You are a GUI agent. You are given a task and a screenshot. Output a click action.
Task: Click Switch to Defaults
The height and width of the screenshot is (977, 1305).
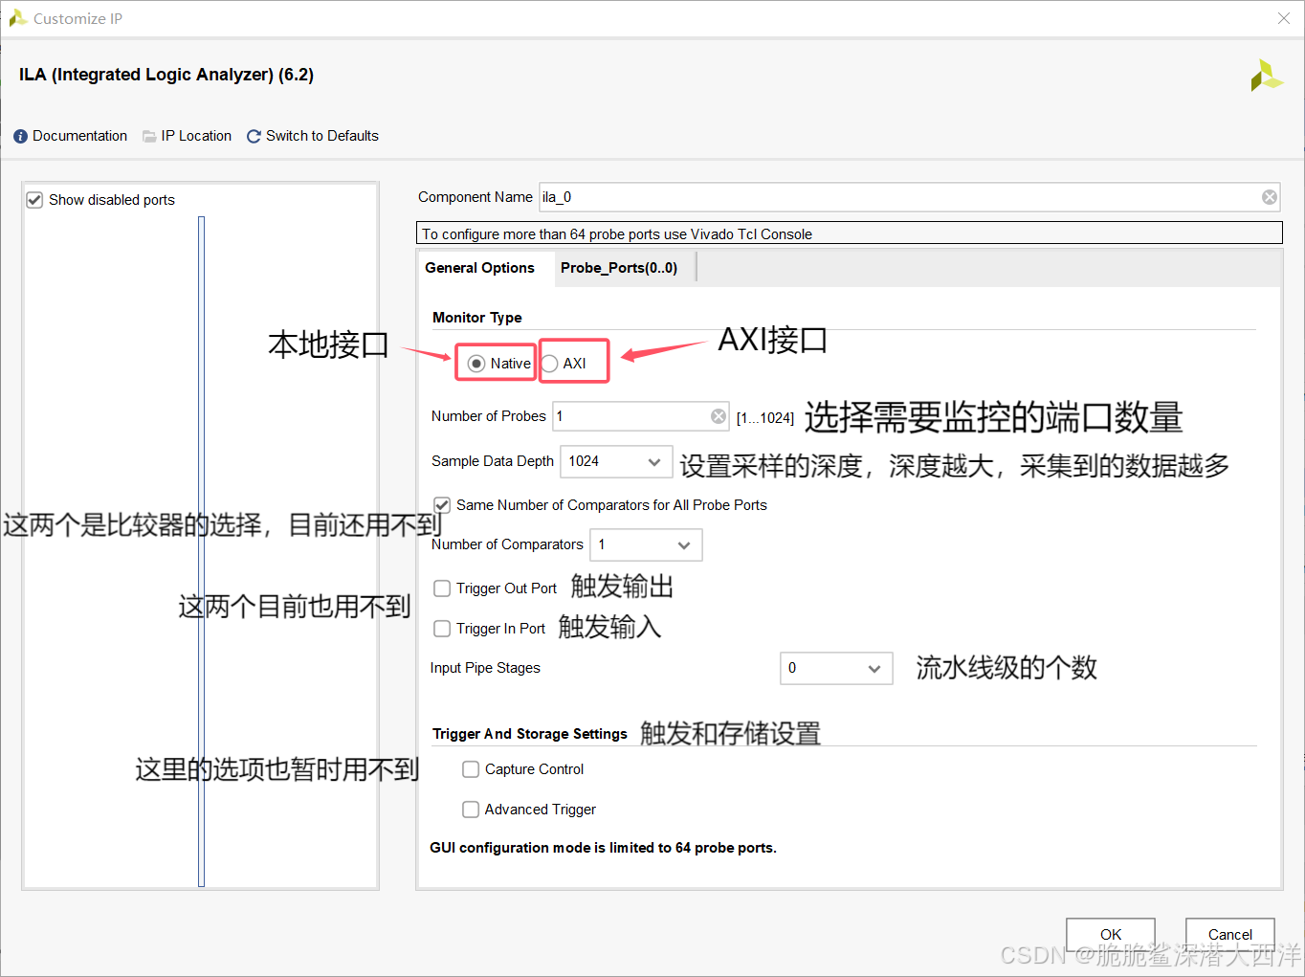[322, 136]
